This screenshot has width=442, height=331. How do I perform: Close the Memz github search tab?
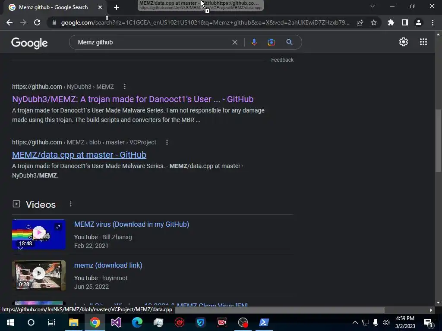click(100, 7)
